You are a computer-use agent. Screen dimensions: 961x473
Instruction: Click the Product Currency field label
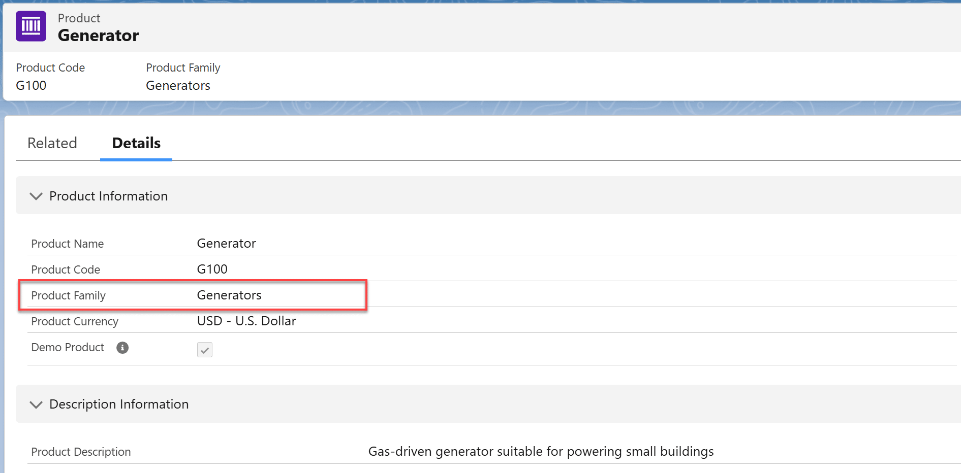[75, 322]
